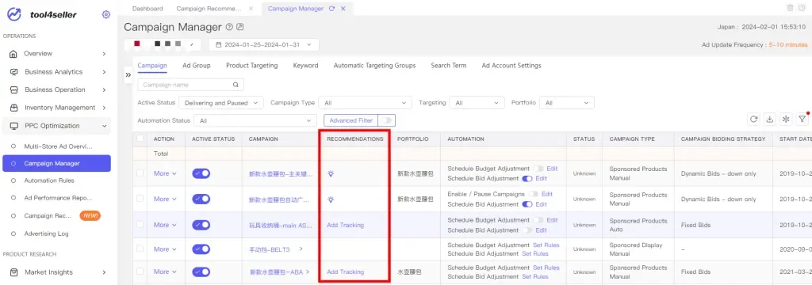The image size is (812, 285).
Task: Open settings gear next to tool4seller logo
Action: tap(106, 14)
